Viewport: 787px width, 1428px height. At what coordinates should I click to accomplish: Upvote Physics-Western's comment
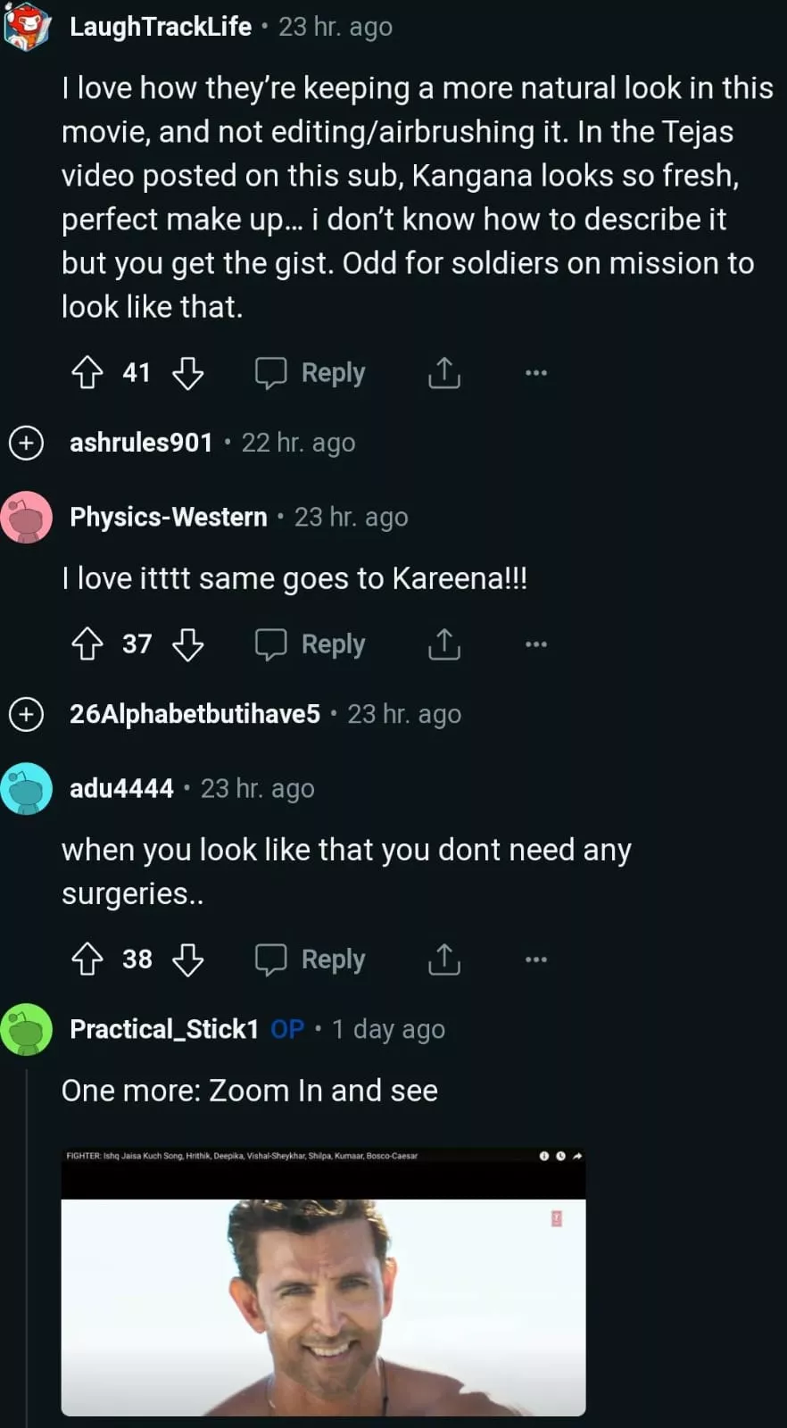87,644
